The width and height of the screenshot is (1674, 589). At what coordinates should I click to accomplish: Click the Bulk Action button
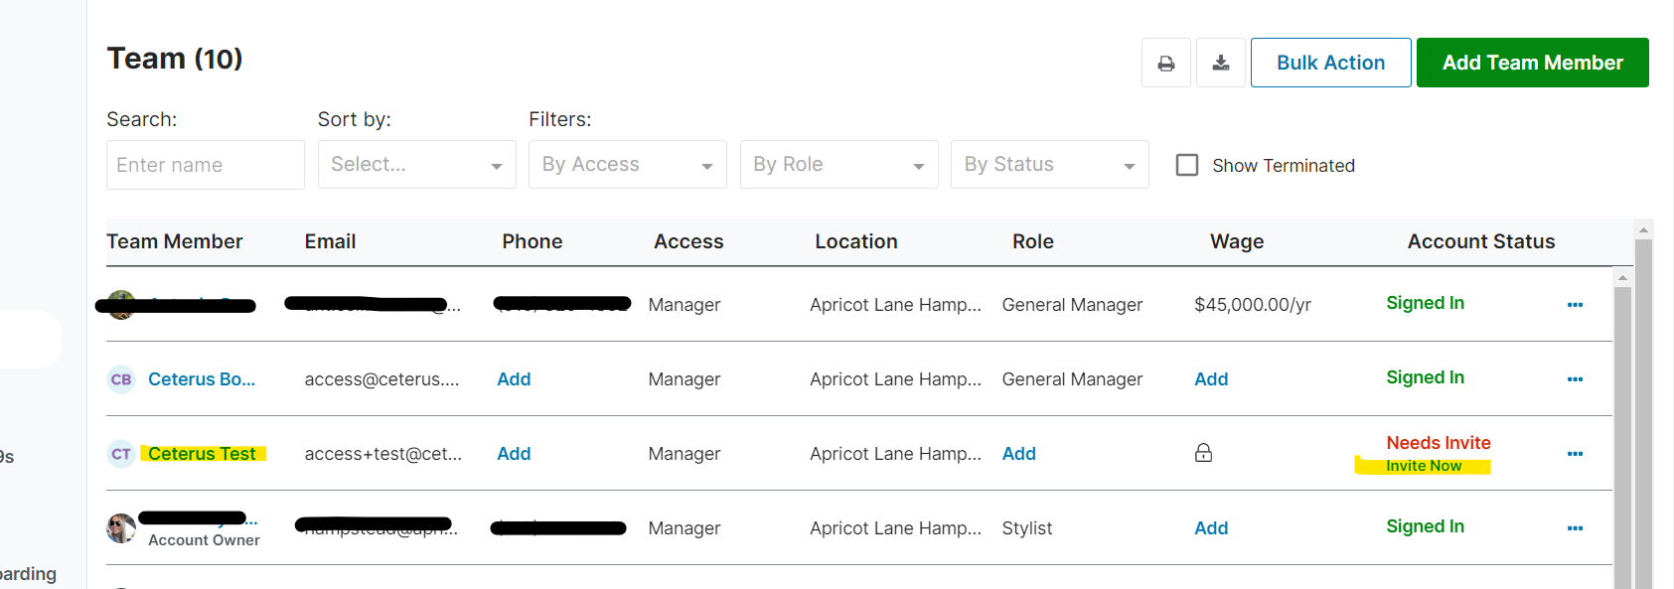pyautogui.click(x=1331, y=63)
